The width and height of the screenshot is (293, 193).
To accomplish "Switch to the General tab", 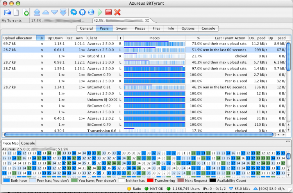I will pyautogui.click(x=86, y=29).
